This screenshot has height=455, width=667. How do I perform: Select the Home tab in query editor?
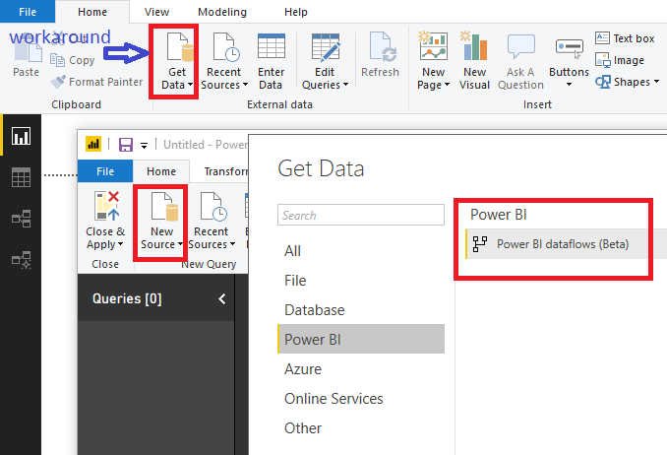[161, 171]
